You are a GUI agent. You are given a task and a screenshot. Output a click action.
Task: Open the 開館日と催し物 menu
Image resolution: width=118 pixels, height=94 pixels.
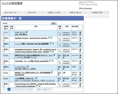click(77, 13)
